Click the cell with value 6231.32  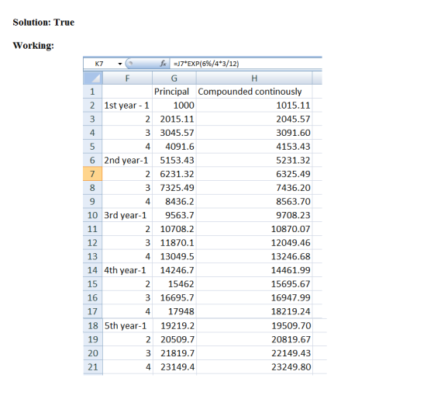[174, 174]
